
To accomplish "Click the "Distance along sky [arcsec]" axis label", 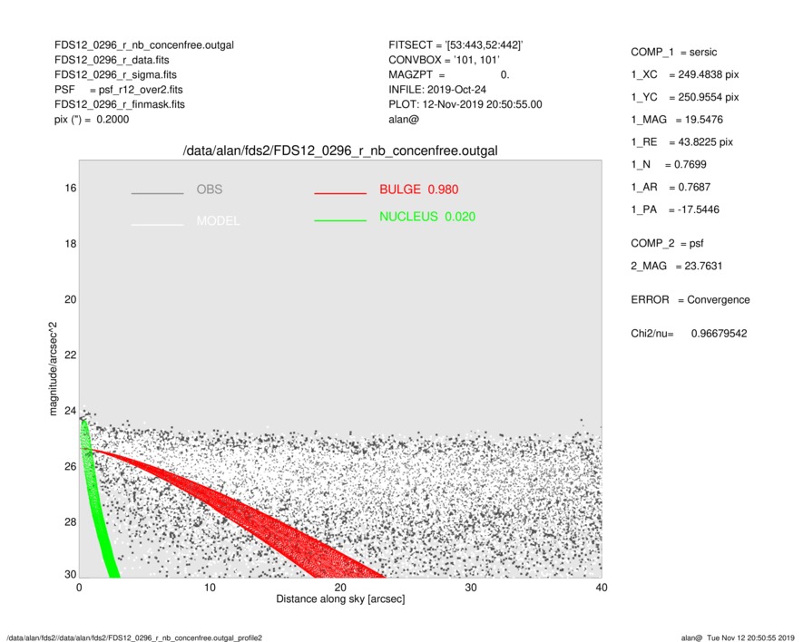I will coord(340,600).
